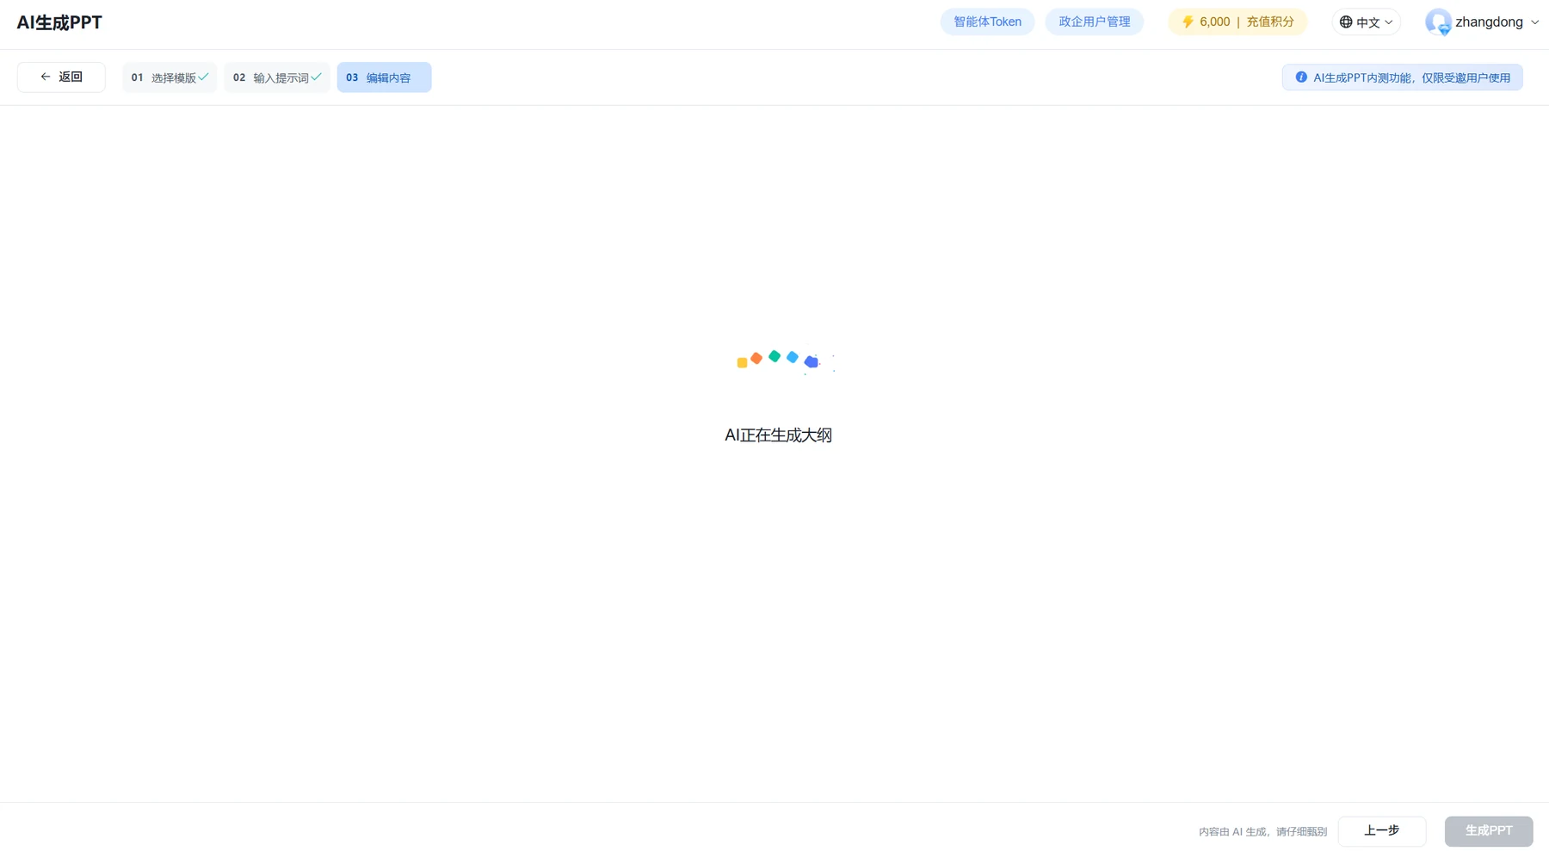This screenshot has height=851, width=1549.
Task: Click the 6,000 credits value
Action: coord(1214,22)
